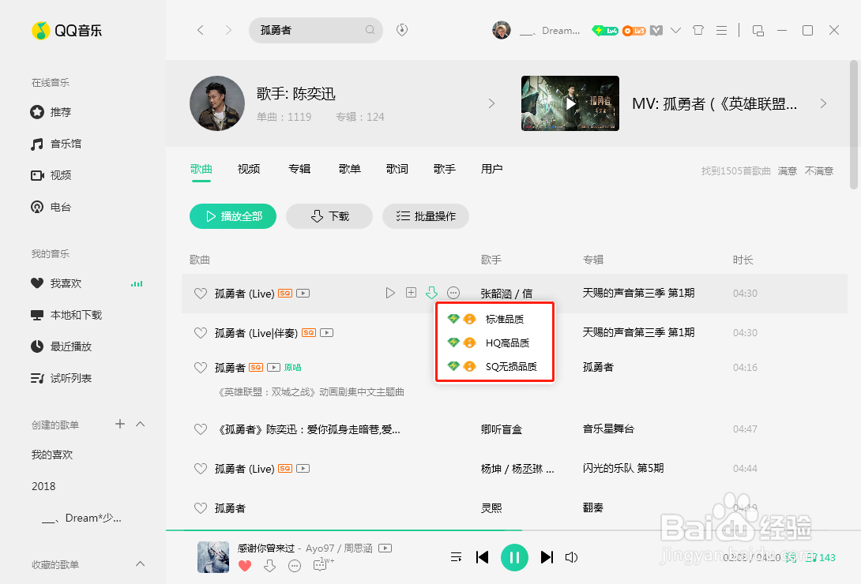Download the now-playing song
This screenshot has width=861, height=584.
pyautogui.click(x=269, y=566)
